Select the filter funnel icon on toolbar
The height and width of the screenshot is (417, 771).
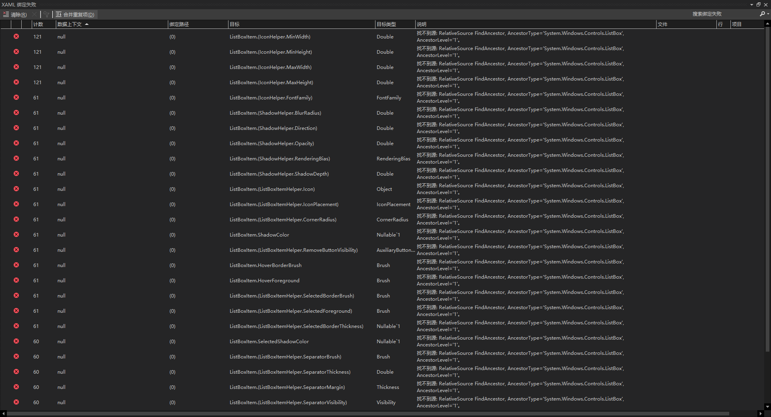[47, 14]
